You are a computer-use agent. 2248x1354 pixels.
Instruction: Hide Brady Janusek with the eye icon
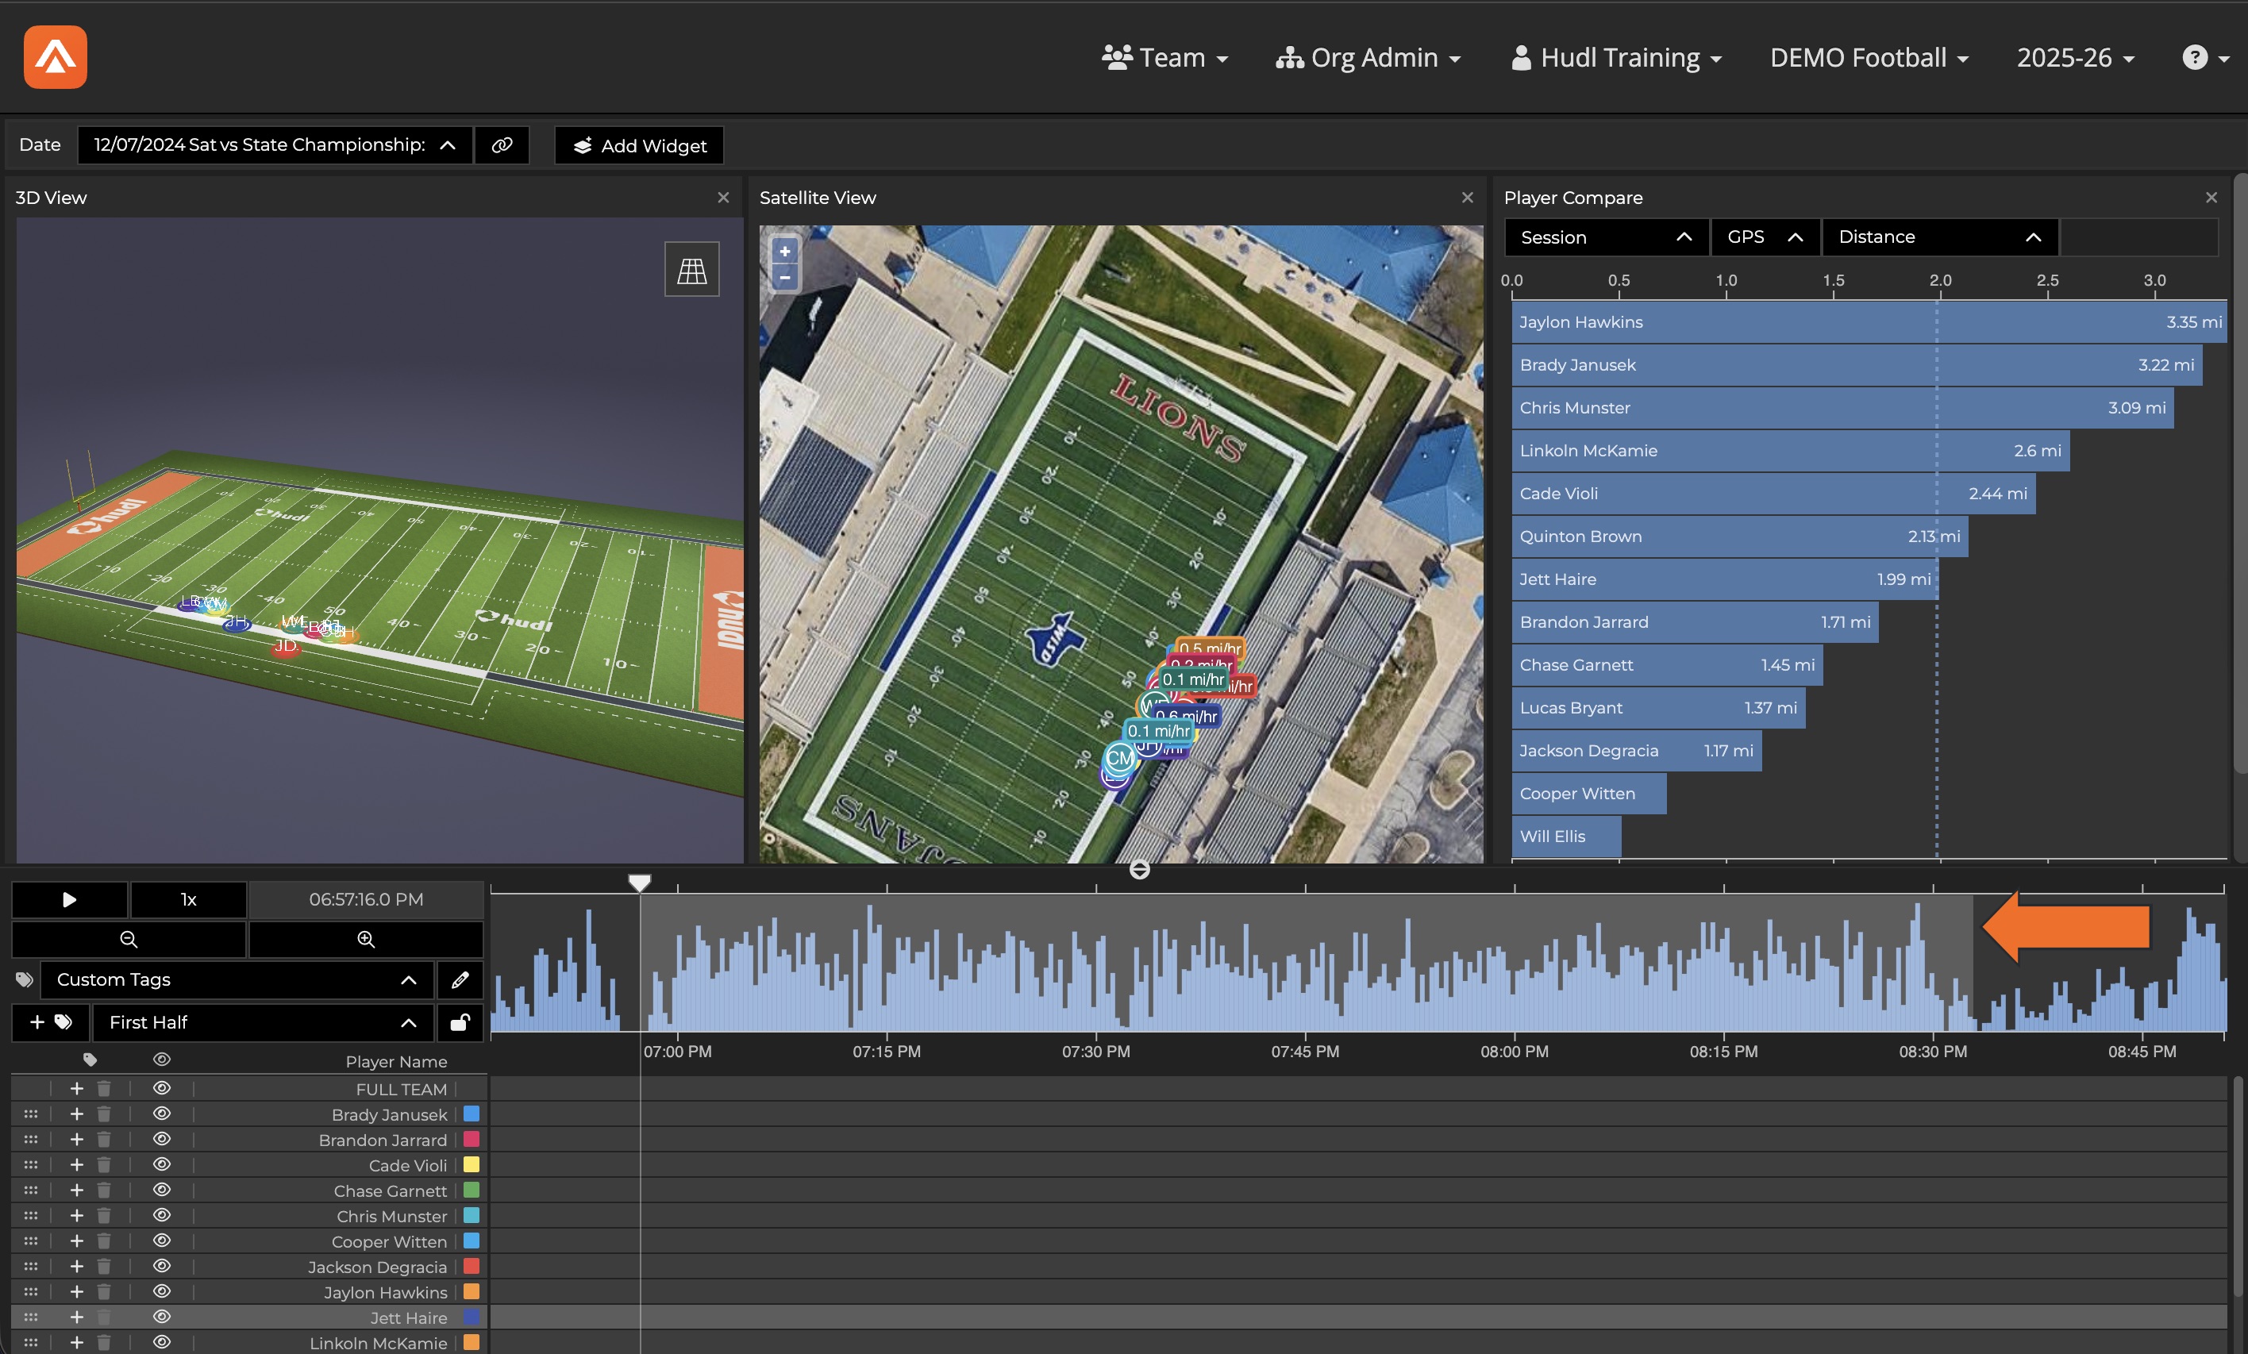tap(163, 1114)
